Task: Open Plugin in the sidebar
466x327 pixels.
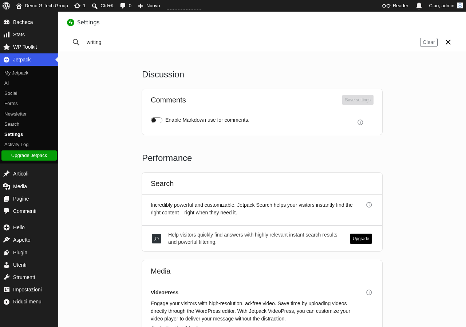Action: pyautogui.click(x=29, y=253)
